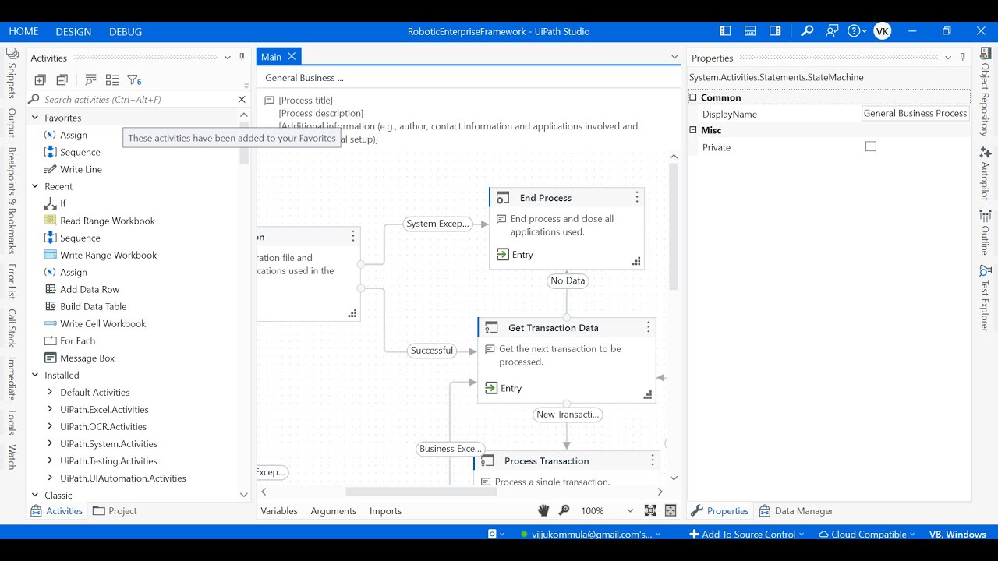Expand UiPath.System.Activities package
Viewport: 998px width, 561px height.
(50, 443)
